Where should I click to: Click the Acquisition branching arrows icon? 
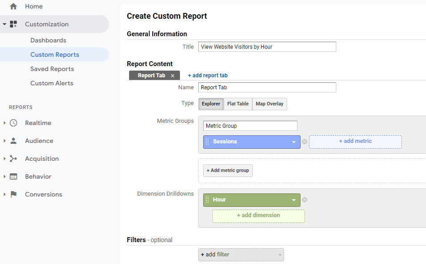click(x=13, y=159)
